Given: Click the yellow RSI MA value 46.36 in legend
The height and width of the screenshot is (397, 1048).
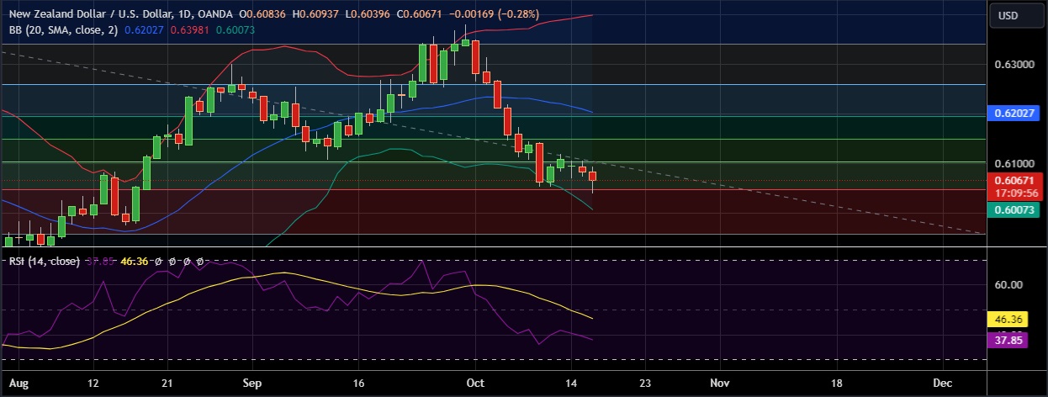Looking at the screenshot, I should (135, 262).
